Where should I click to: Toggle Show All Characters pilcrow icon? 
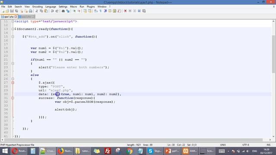click(x=100, y=11)
